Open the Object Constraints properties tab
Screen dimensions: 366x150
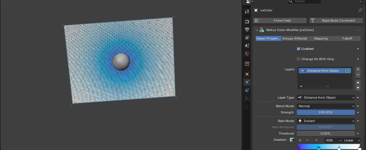(247, 90)
